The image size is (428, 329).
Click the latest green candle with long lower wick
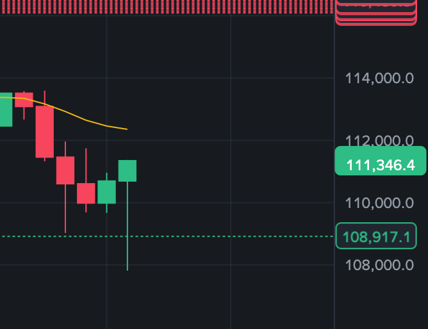point(128,171)
